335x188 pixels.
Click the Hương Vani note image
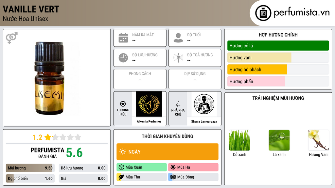coord(319,140)
